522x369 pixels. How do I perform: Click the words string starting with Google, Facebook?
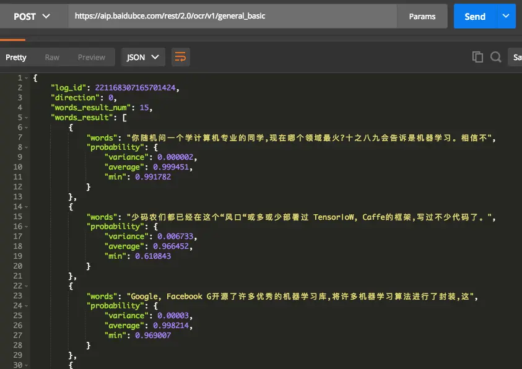point(300,297)
